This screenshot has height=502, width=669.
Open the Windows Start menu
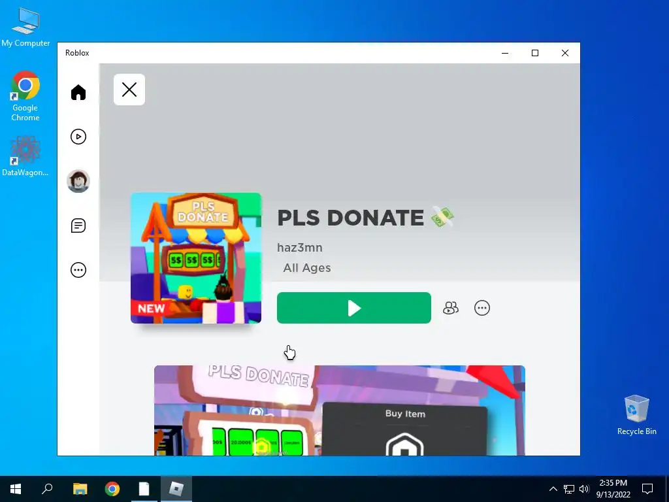click(16, 488)
